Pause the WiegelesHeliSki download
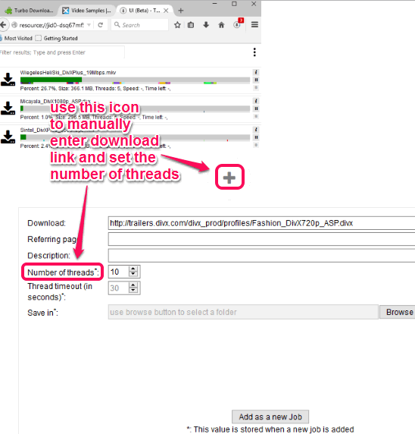Image resolution: width=415 pixels, height=434 pixels. [256, 80]
